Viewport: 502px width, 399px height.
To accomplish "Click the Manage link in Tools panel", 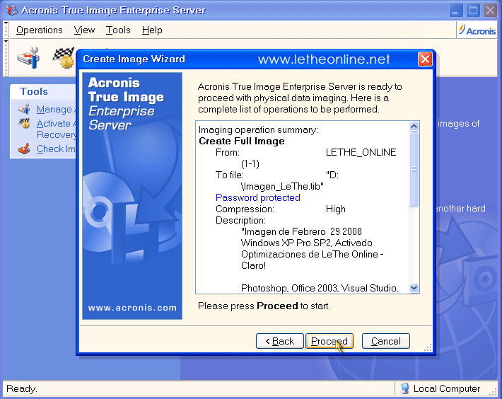I will click(x=54, y=110).
